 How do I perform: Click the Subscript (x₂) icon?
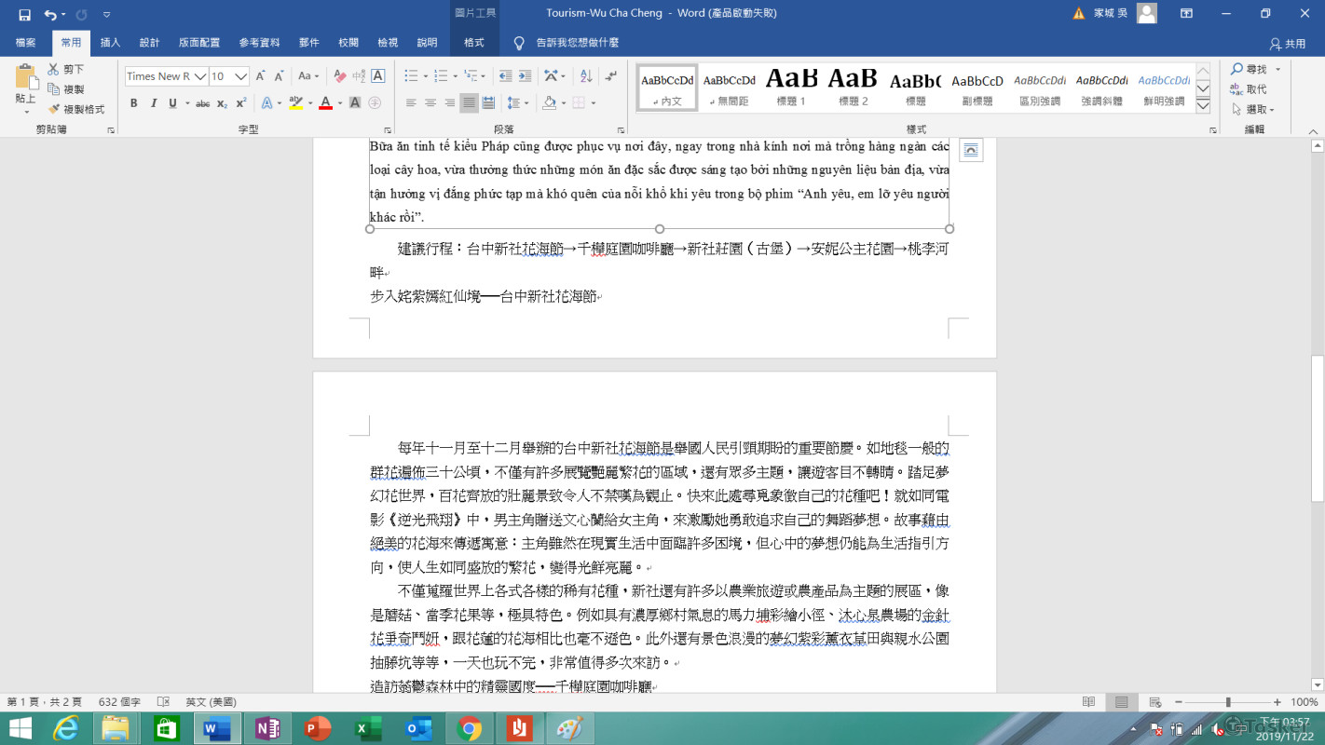pos(222,103)
